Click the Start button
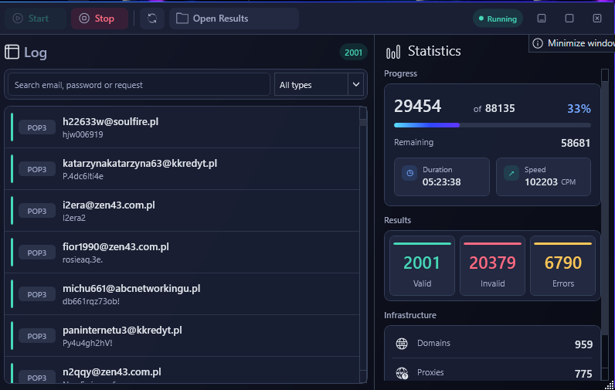The height and width of the screenshot is (390, 615). point(36,19)
